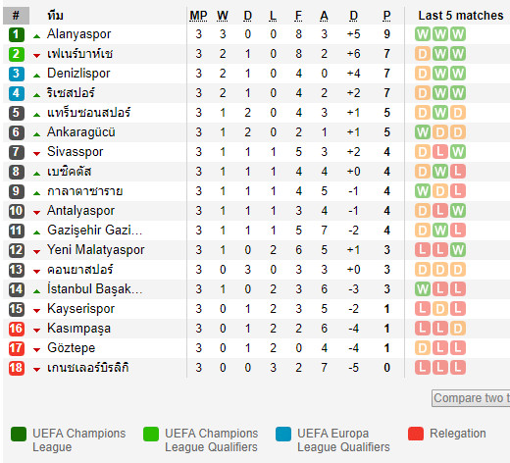Open the Yeni Malatyaspor team link
The image size is (510, 463).
tap(96, 250)
